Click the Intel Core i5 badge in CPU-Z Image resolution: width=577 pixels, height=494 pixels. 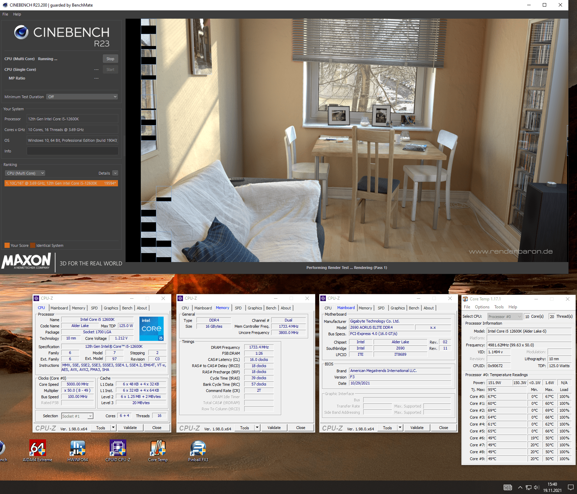[x=152, y=328]
